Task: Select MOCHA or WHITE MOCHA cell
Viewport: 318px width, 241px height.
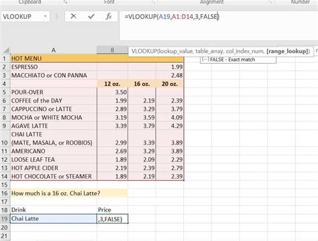Action: click(54, 118)
